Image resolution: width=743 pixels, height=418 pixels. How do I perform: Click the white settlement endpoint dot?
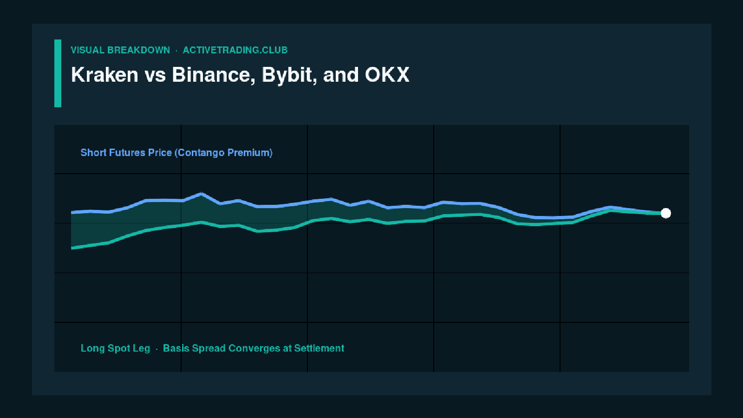(x=666, y=213)
